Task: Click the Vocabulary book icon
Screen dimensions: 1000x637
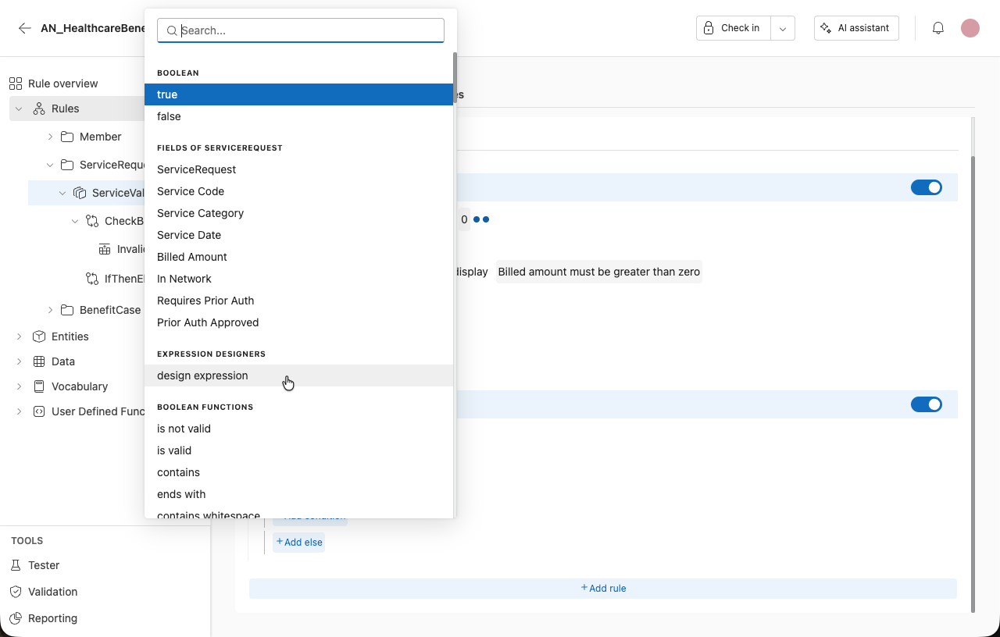Action: pyautogui.click(x=39, y=386)
